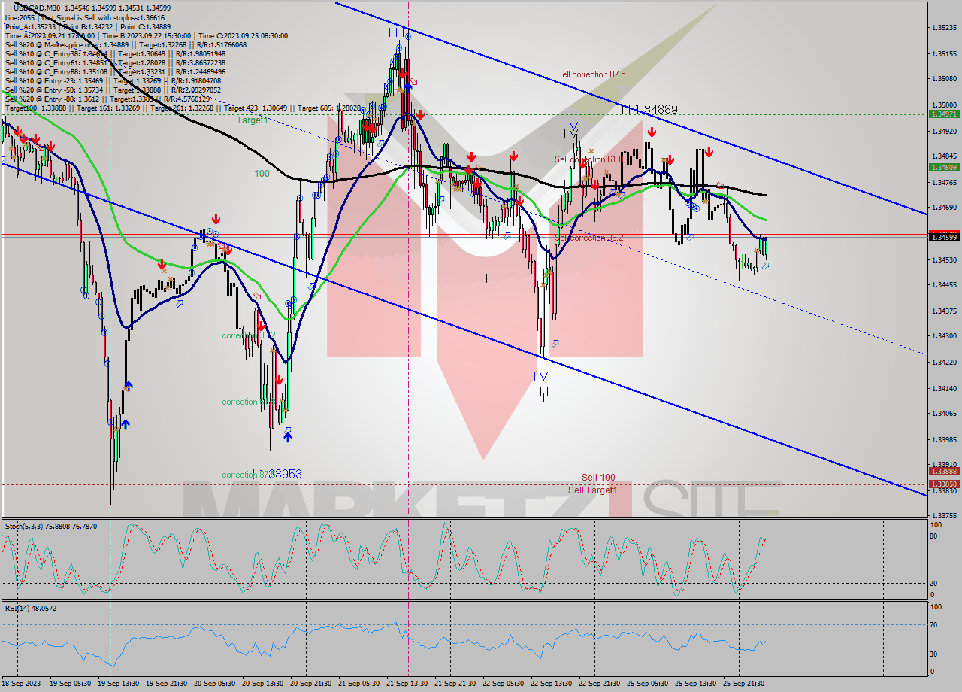This screenshot has height=692, width=962.
Task: Click the 'Sell %10 @ C_Entry38' line
Action: tap(115, 54)
